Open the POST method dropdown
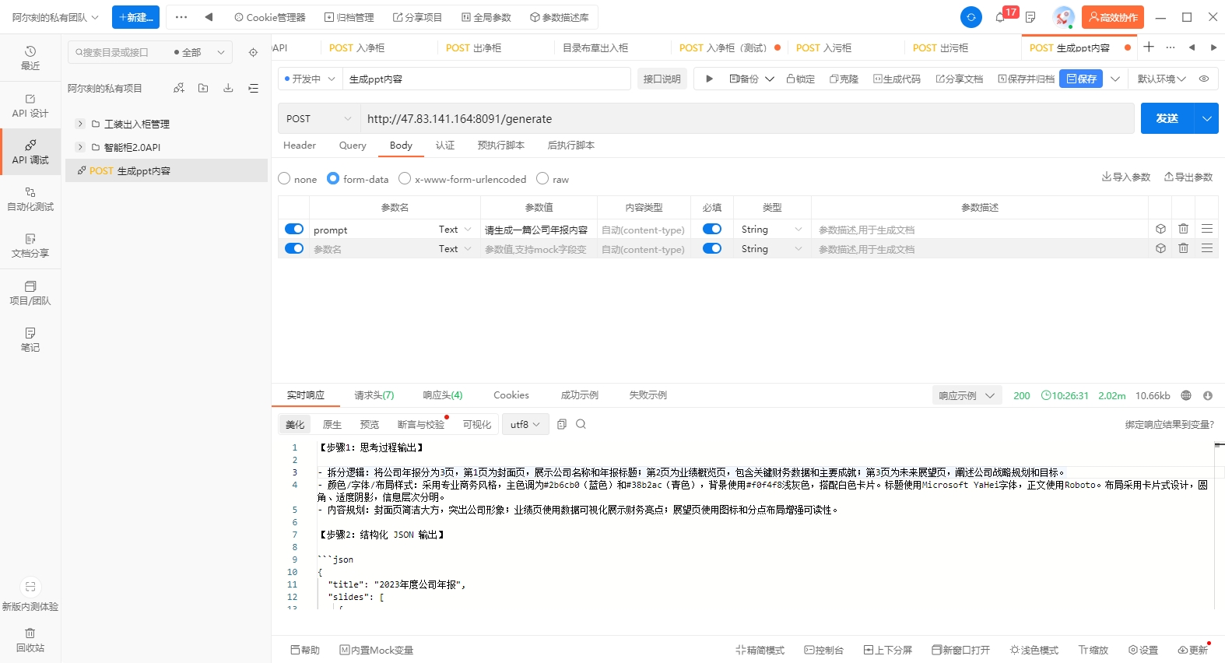 click(318, 118)
